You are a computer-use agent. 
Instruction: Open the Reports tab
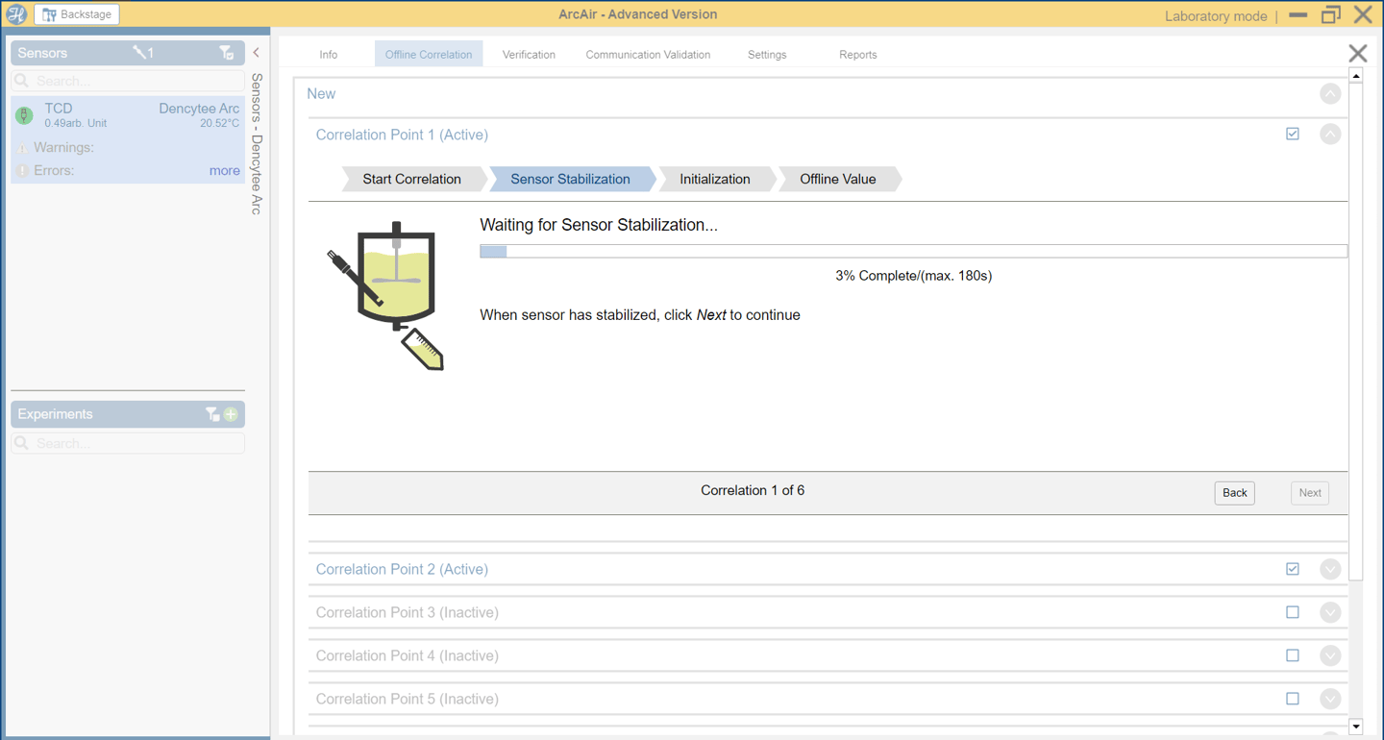point(857,55)
